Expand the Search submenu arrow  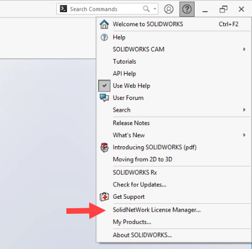[x=244, y=110]
